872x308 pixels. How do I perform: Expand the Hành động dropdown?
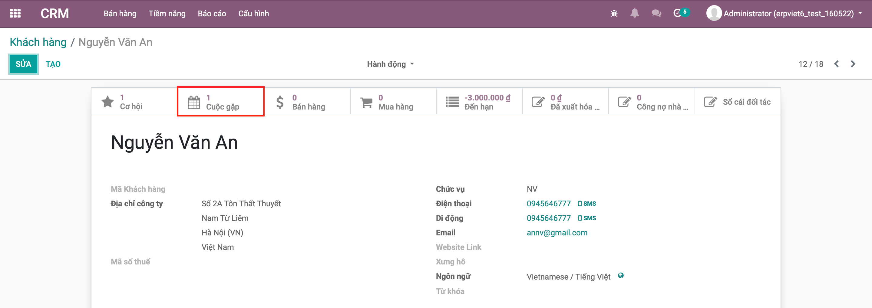(x=390, y=64)
